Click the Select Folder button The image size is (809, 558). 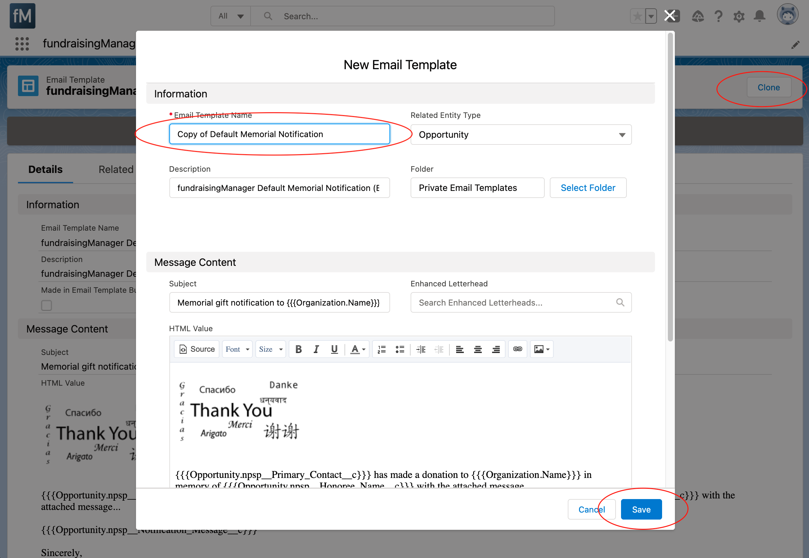click(587, 188)
